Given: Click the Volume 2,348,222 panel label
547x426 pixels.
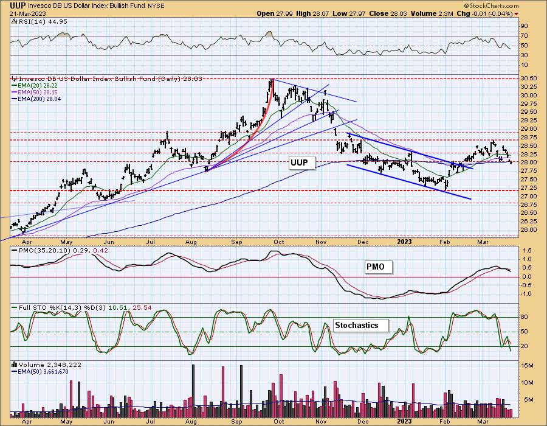Looking at the screenshot, I should [50, 365].
